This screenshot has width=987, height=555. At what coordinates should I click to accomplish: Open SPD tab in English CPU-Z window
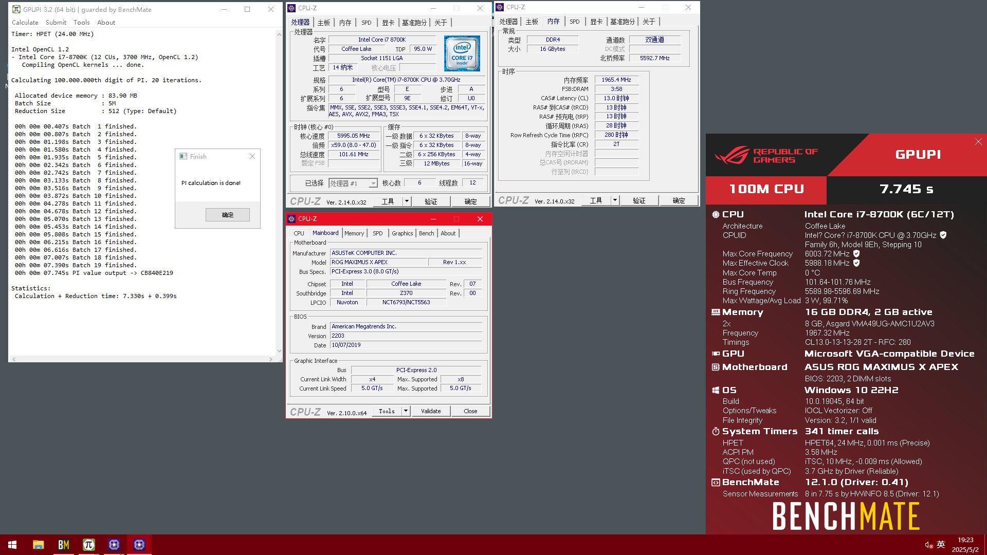pos(377,233)
